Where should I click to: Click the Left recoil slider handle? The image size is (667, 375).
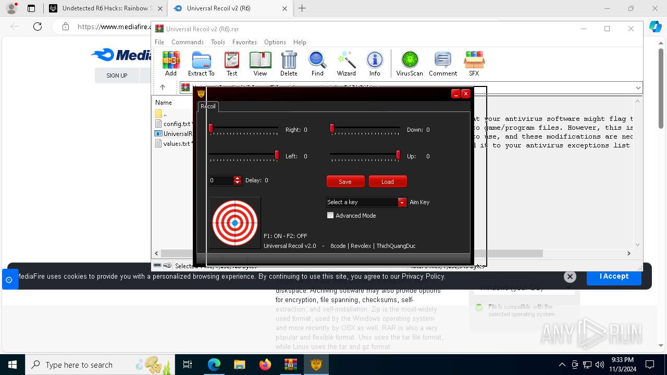tap(277, 155)
